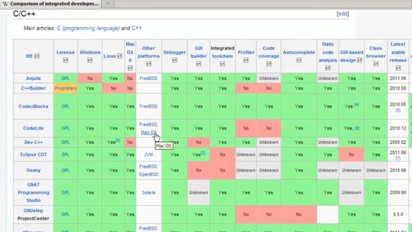The width and height of the screenshot is (412, 232).
Task: Click FreeBSD link in Anjuta row
Action: click(149, 79)
